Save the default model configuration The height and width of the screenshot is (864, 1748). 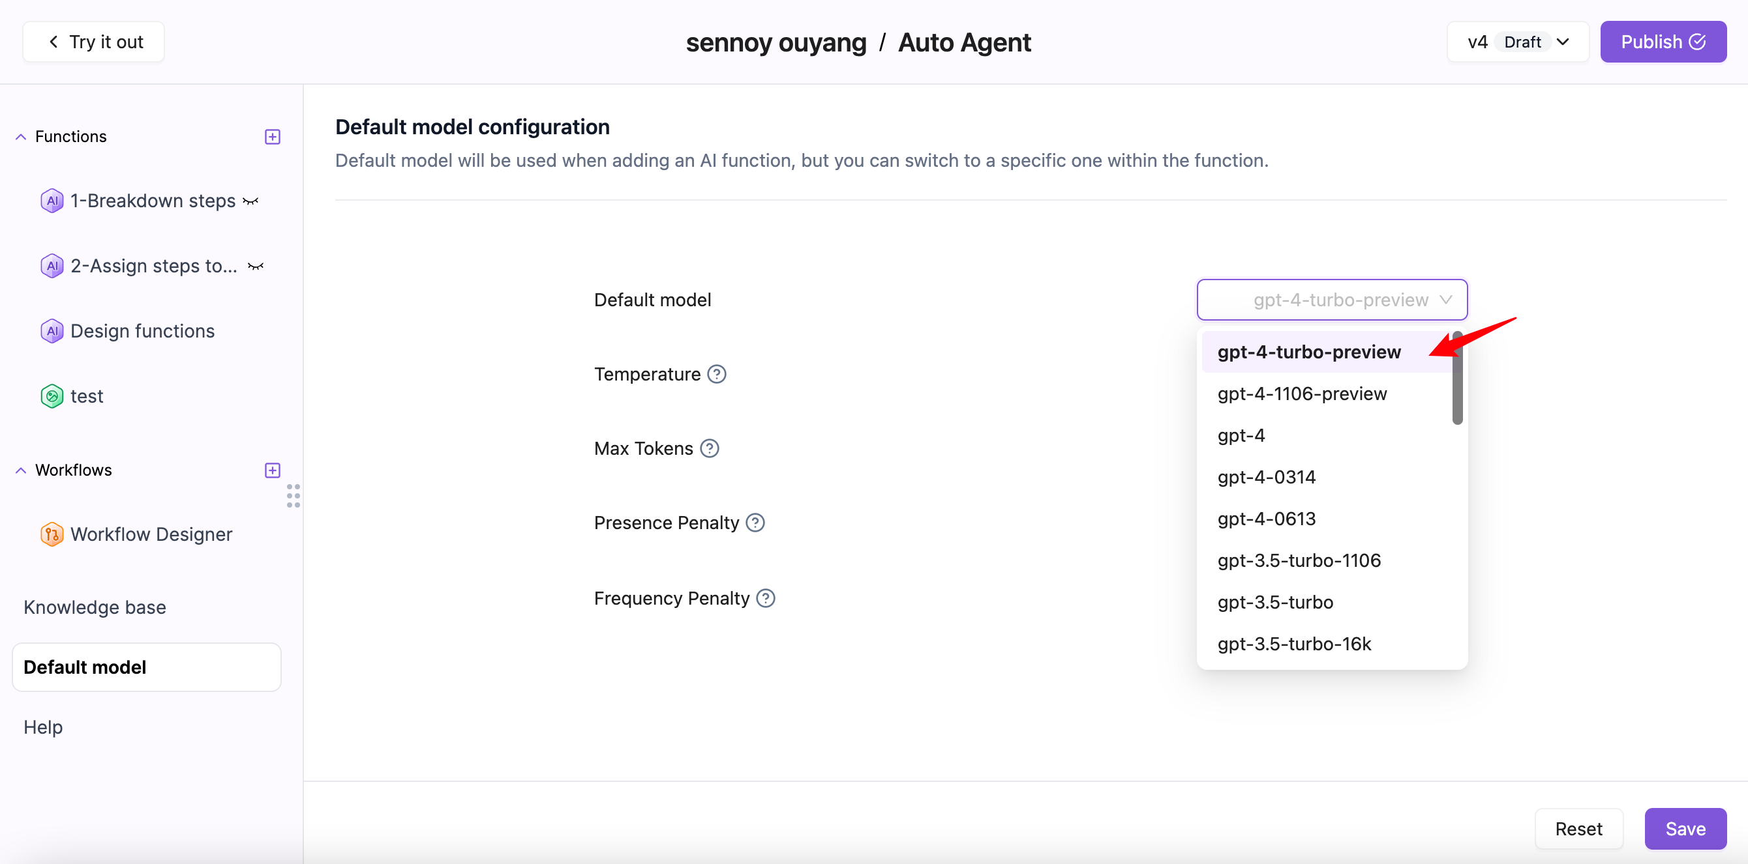tap(1685, 829)
